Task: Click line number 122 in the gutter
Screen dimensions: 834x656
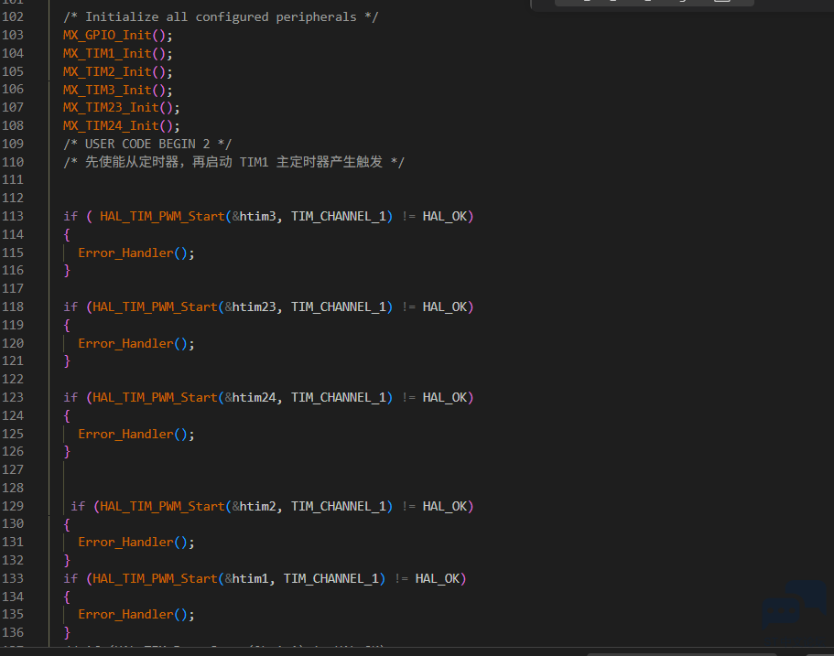Action: (13, 379)
